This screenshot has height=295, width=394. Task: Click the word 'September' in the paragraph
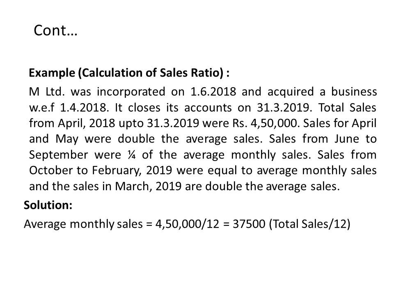pyautogui.click(x=59, y=155)
